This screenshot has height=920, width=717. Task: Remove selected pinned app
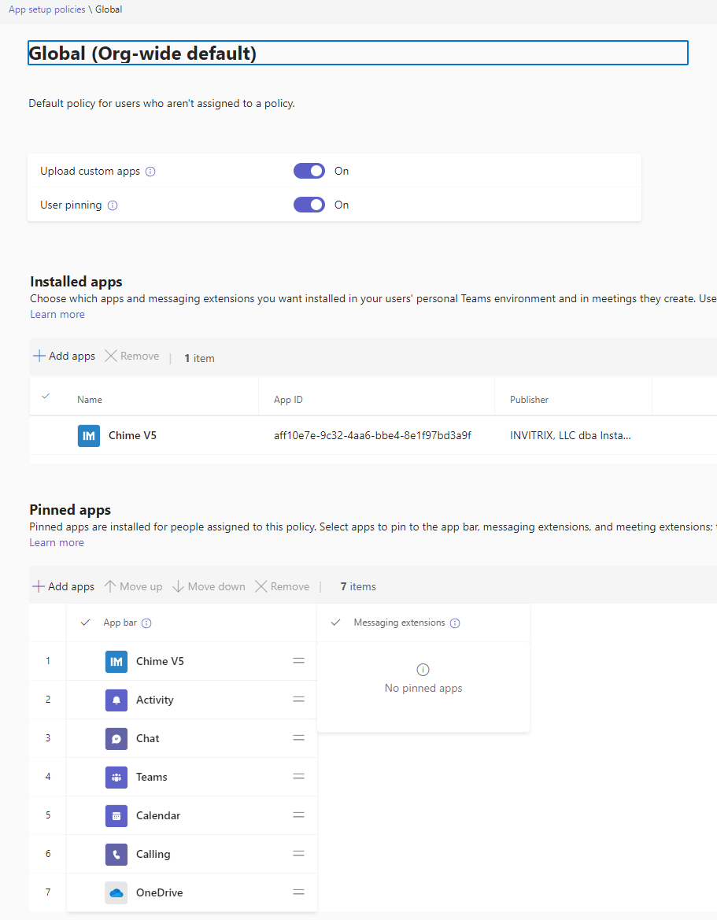(283, 587)
